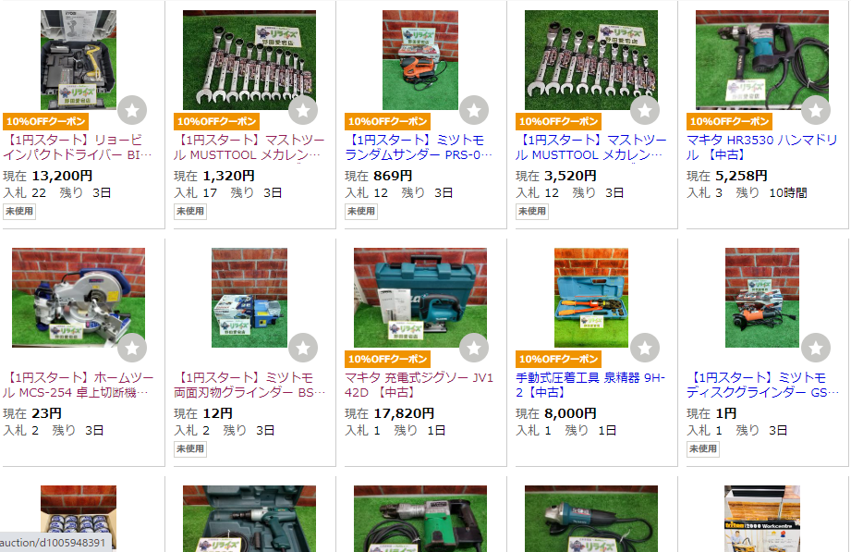
Task: View the tabletop miter saw thumbnail
Action: click(79, 298)
